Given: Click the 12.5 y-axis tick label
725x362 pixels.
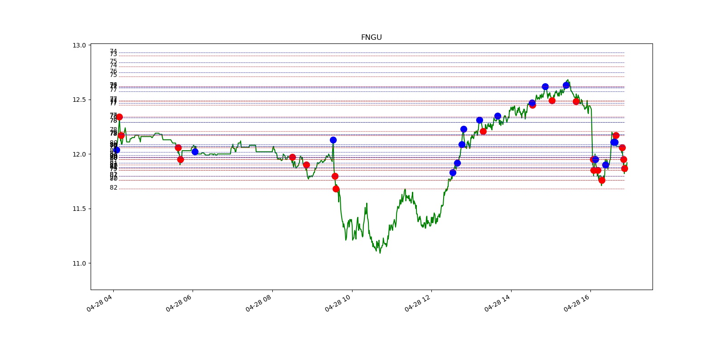Looking at the screenshot, I should point(79,100).
